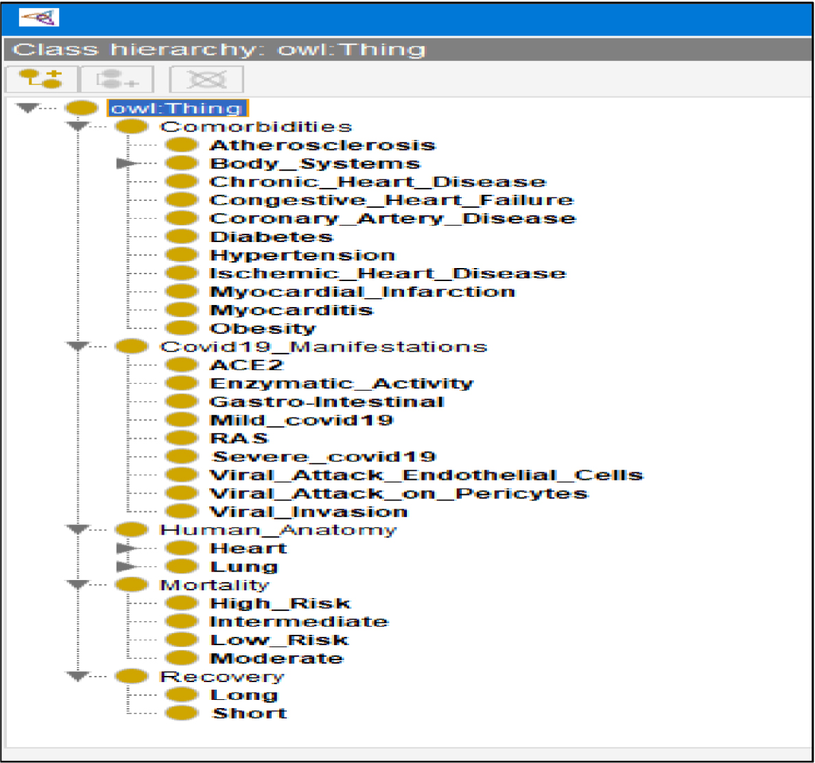Select the Myocardial_Infarction class
The image size is (815, 763).
(362, 291)
